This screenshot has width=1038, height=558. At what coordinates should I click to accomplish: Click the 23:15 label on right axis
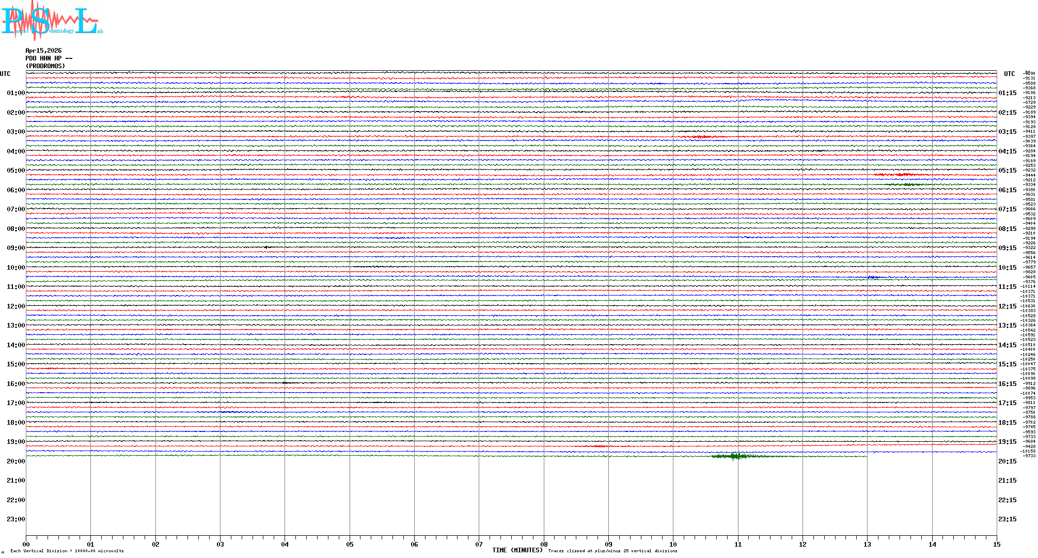(1007, 519)
